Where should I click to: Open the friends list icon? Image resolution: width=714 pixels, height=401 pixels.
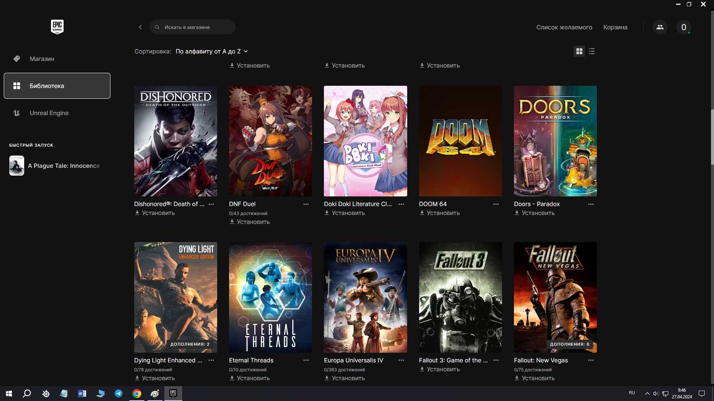[x=660, y=27]
